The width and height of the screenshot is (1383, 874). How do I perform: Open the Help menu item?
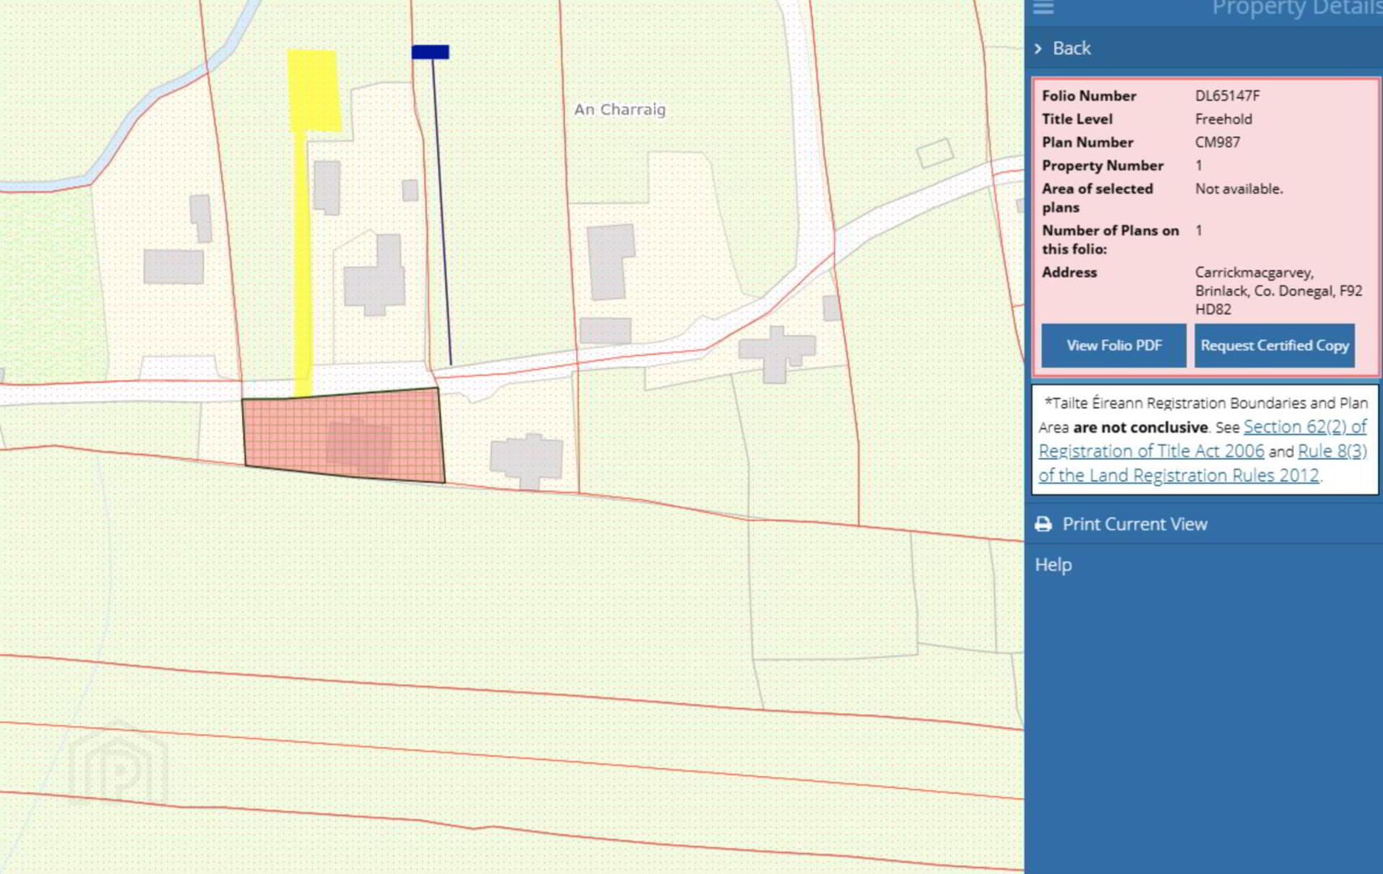[x=1053, y=565]
